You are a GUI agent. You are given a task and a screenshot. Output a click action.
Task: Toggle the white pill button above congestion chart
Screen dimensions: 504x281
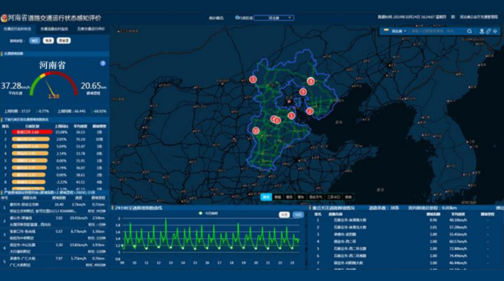[x=284, y=215]
